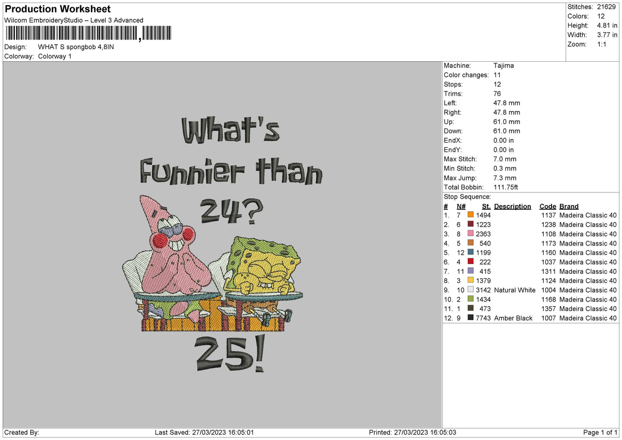Click the Min Stitch value 0.3 mm
Viewport: 622px width, 440px height.
pos(505,169)
